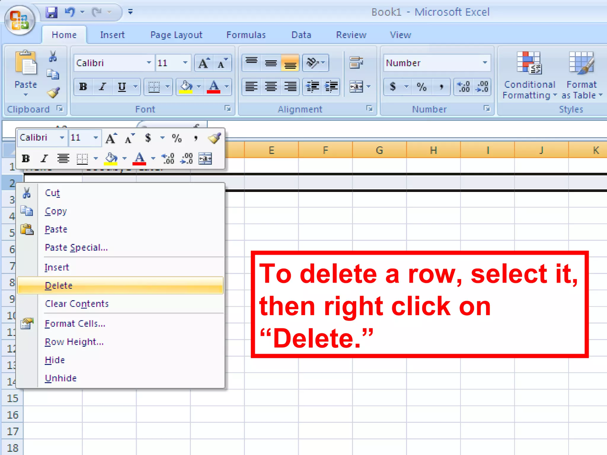Toggle Middle Align in ribbon

[271, 63]
